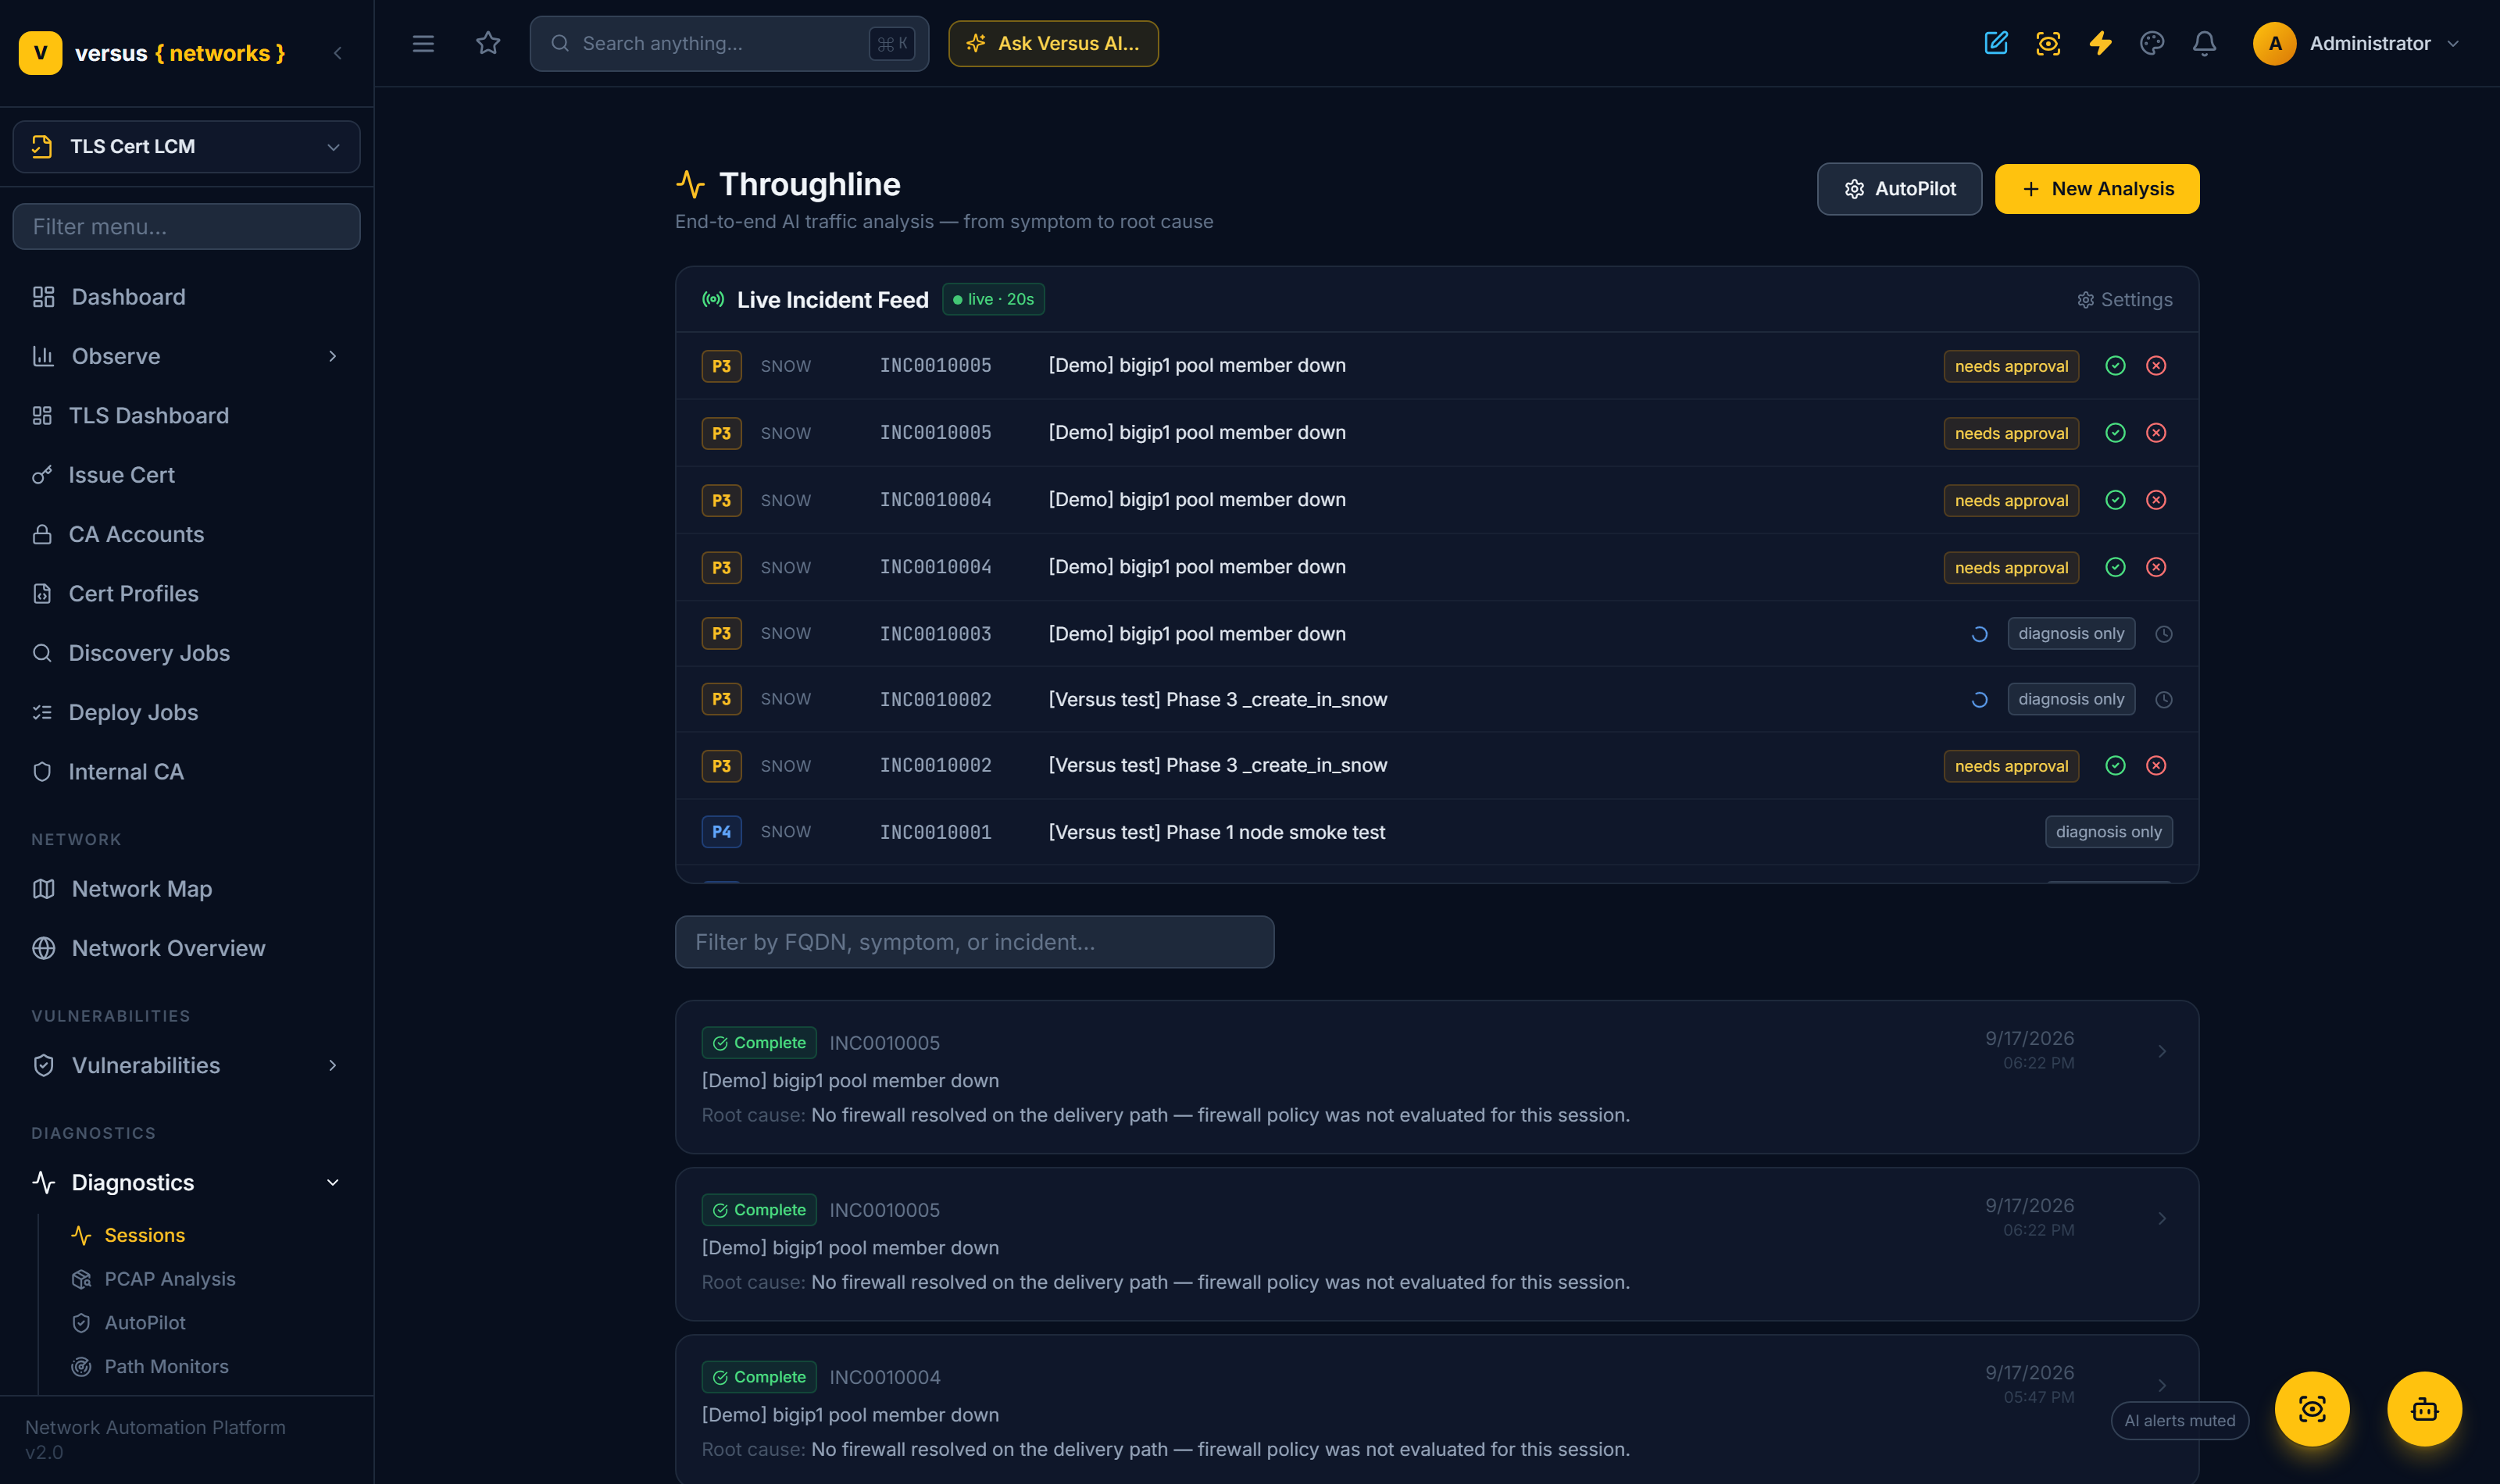Click into Search anything field
The width and height of the screenshot is (2500, 1484).
(x=729, y=44)
